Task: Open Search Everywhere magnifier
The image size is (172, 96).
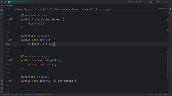Action: coord(154,2)
